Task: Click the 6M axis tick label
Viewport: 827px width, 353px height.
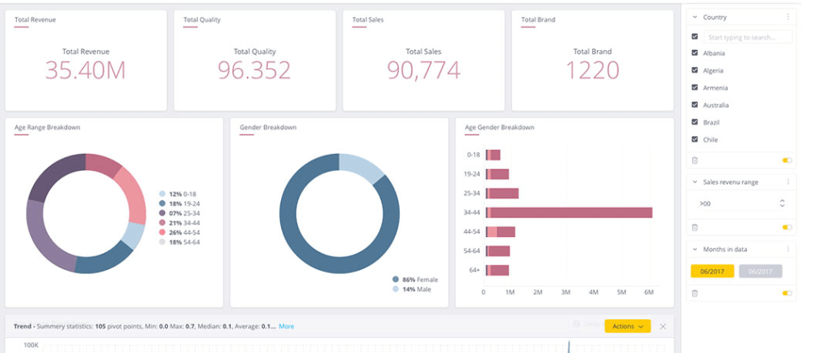Action: pos(649,292)
